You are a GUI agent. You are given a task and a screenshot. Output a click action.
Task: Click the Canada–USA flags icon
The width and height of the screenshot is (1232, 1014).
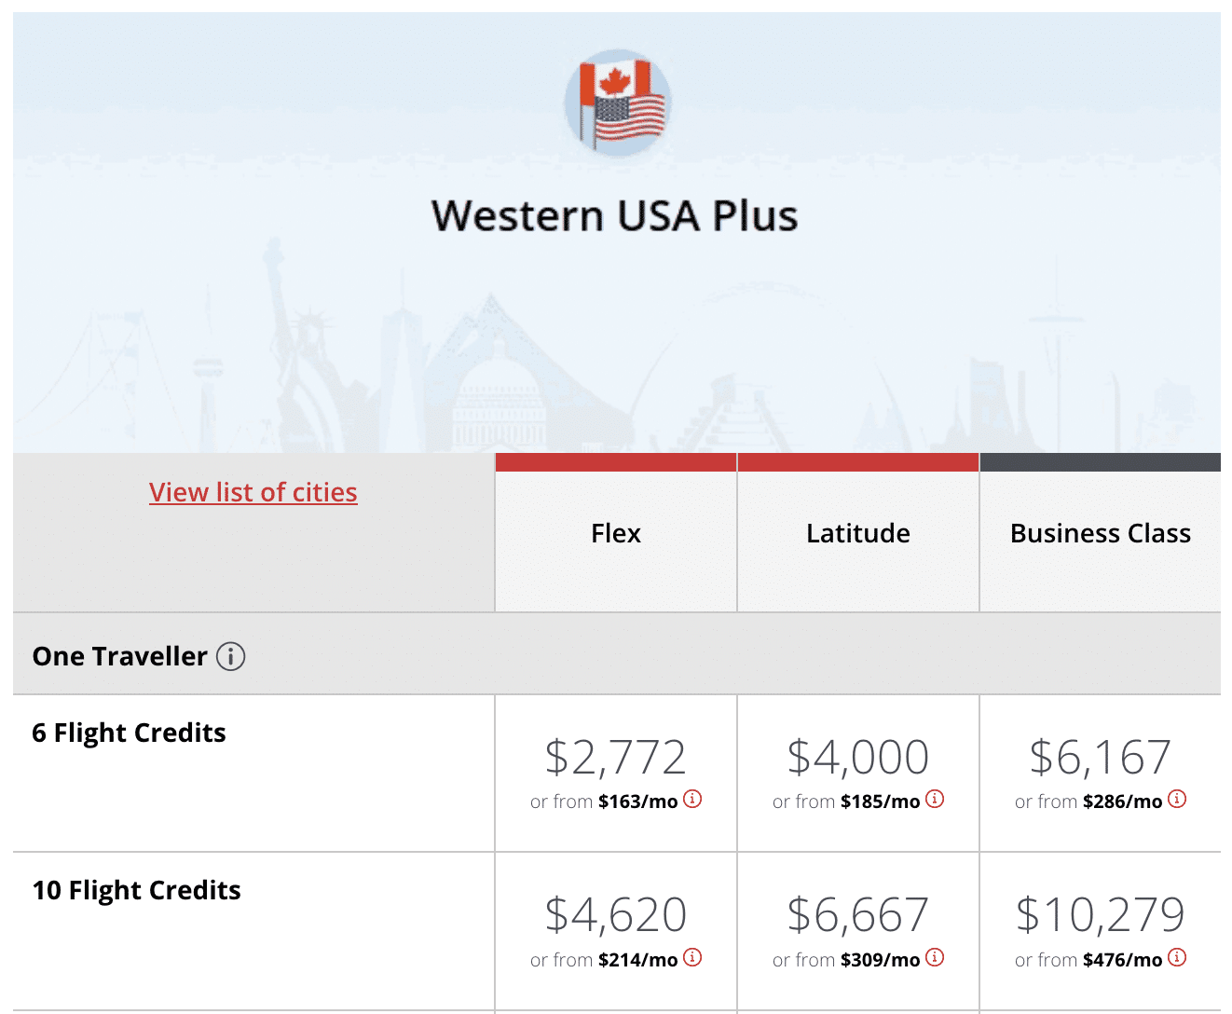pos(617,103)
